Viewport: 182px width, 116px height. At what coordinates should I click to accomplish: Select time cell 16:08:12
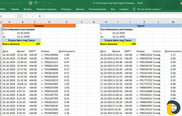(22, 84)
